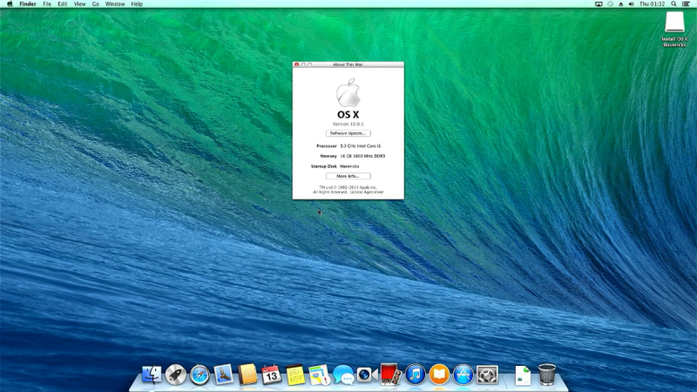Click the Software Update button

348,133
